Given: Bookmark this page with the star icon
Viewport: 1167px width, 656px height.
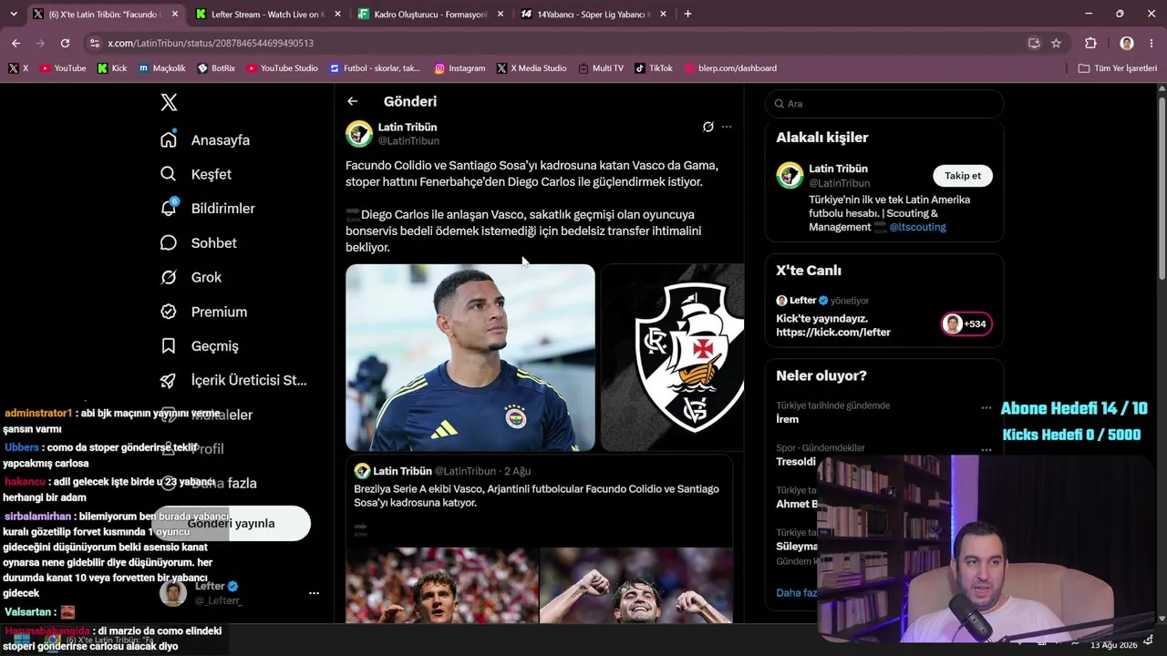Looking at the screenshot, I should coord(1056,43).
